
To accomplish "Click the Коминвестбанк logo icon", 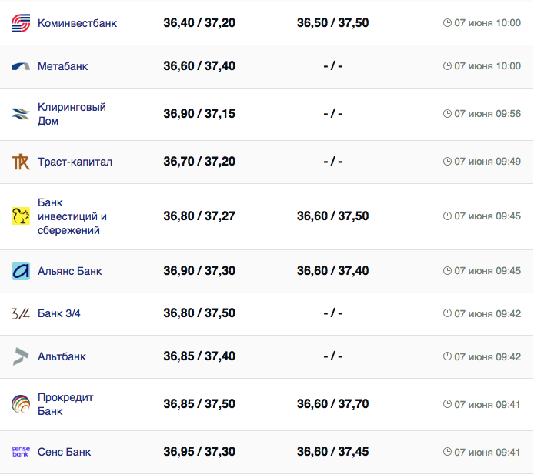I will (x=21, y=23).
